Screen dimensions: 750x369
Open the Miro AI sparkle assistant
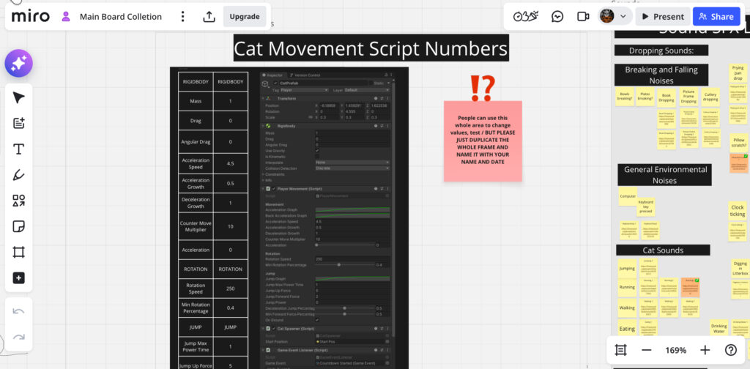click(19, 64)
